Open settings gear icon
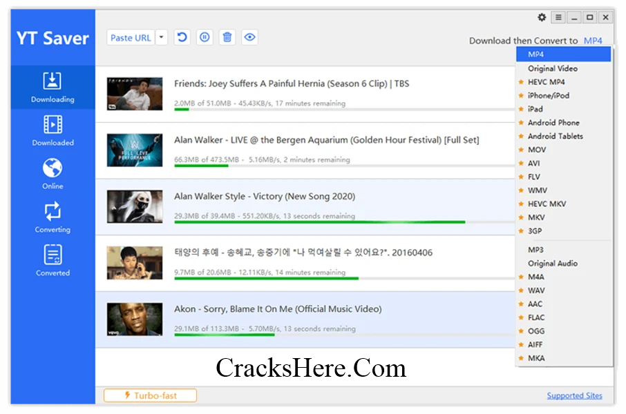 point(542,17)
